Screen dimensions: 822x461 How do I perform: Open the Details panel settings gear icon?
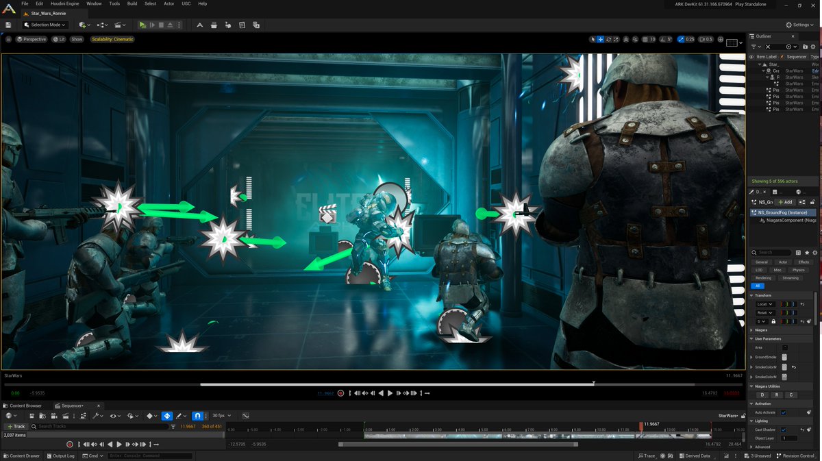pyautogui.click(x=814, y=252)
